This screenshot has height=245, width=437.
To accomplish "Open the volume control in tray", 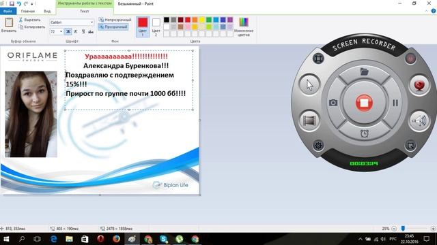I will click(383, 239).
